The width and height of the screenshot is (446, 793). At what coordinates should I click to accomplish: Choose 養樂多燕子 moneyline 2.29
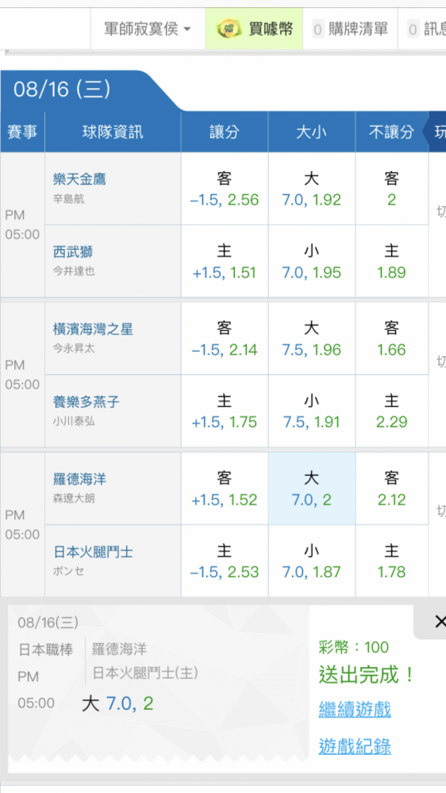point(391,411)
